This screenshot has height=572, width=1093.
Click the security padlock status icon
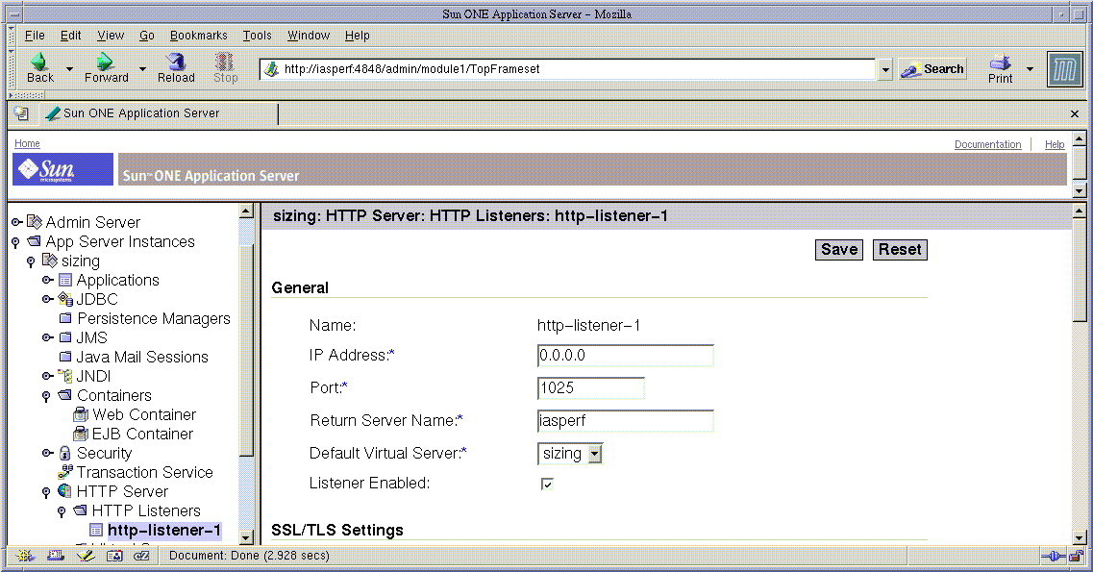pyautogui.click(x=1077, y=556)
